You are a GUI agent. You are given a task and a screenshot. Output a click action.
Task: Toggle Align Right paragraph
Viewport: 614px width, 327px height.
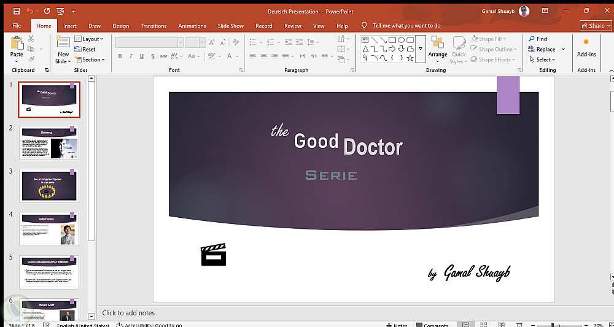click(275, 56)
